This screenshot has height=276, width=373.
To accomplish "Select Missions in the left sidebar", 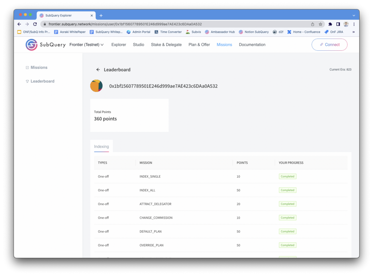I will click(x=39, y=68).
